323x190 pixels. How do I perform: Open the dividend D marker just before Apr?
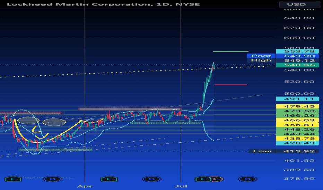click(x=53, y=179)
